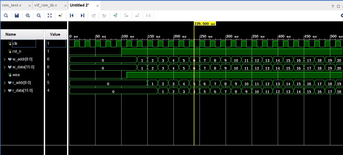Expand the r_addr[8:0] bus

pos(4,83)
